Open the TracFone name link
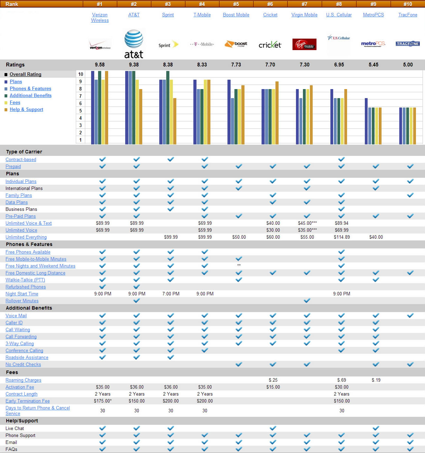 click(x=408, y=15)
